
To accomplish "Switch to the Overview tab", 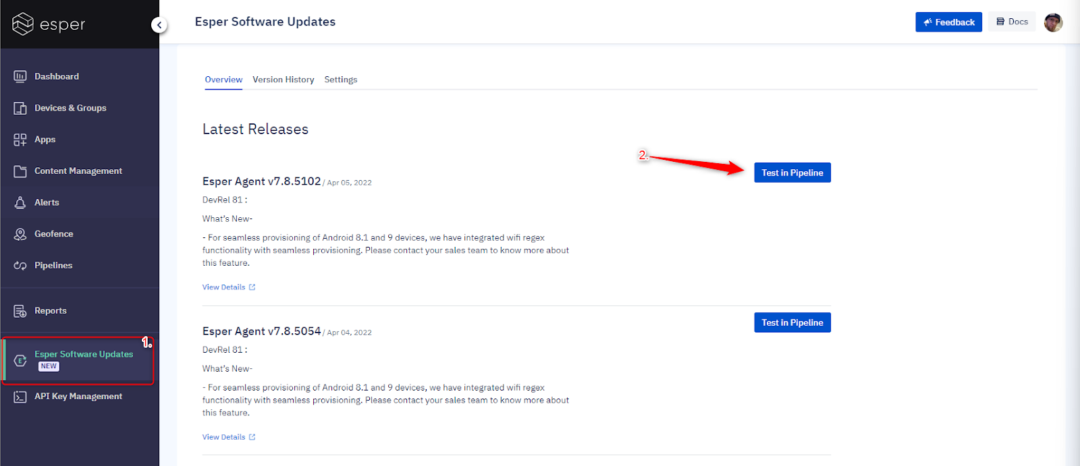I will (223, 80).
